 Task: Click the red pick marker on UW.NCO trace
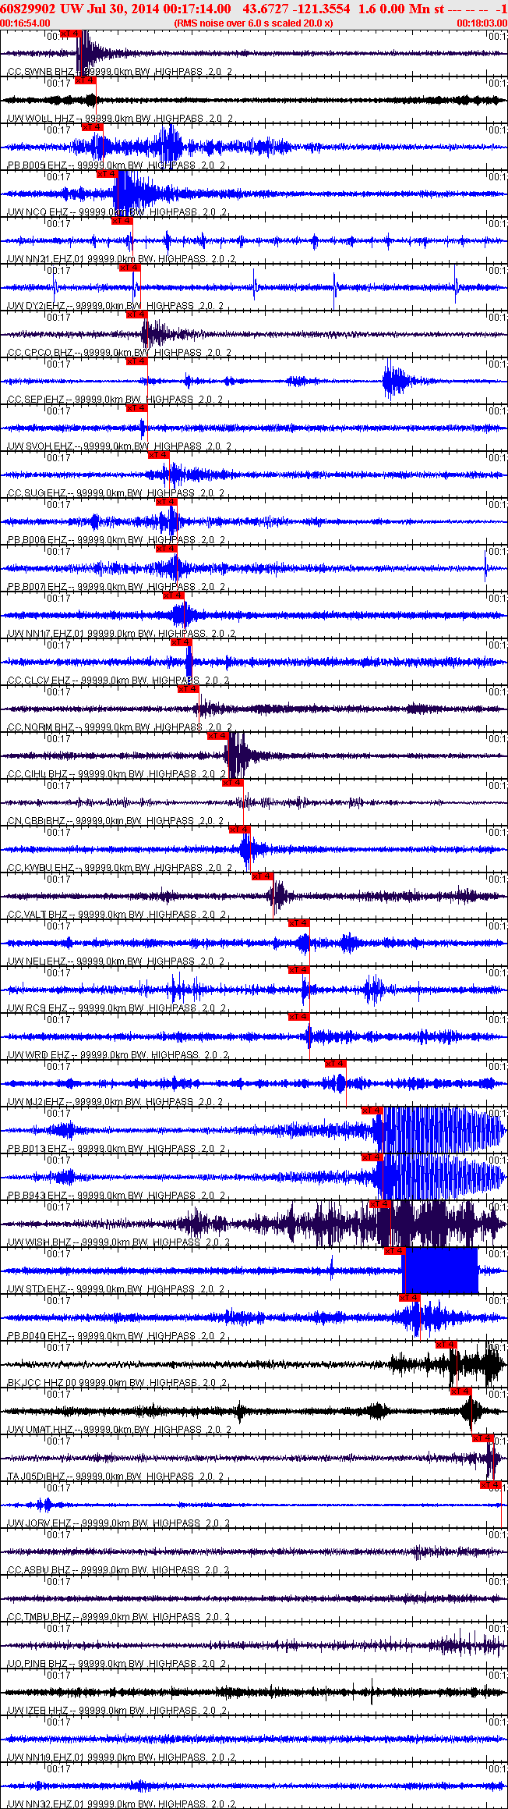[108, 174]
